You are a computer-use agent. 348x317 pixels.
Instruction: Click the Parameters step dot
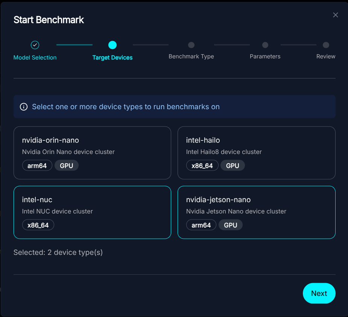pyautogui.click(x=265, y=45)
